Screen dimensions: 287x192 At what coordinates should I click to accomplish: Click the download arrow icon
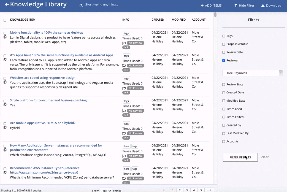pyautogui.click(x=263, y=6)
